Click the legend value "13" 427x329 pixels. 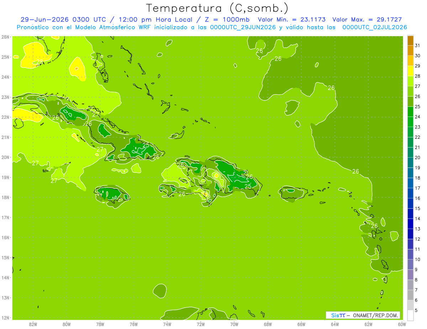point(418,229)
